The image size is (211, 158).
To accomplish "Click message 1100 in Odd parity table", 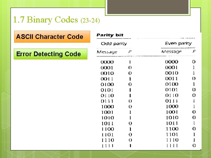I will [x=108, y=129].
